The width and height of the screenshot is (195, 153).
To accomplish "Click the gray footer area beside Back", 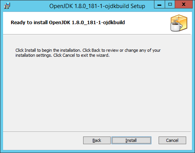I will tap(43, 141).
